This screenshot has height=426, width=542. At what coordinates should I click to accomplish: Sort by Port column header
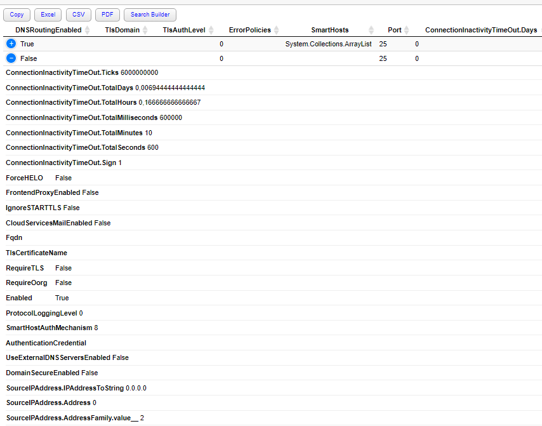click(x=394, y=30)
